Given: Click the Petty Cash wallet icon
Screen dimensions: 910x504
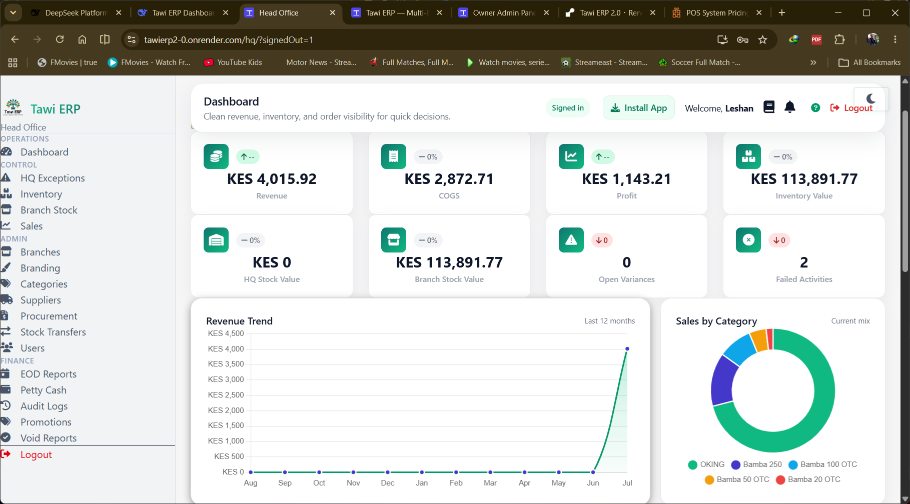Looking at the screenshot, I should (x=6, y=389).
